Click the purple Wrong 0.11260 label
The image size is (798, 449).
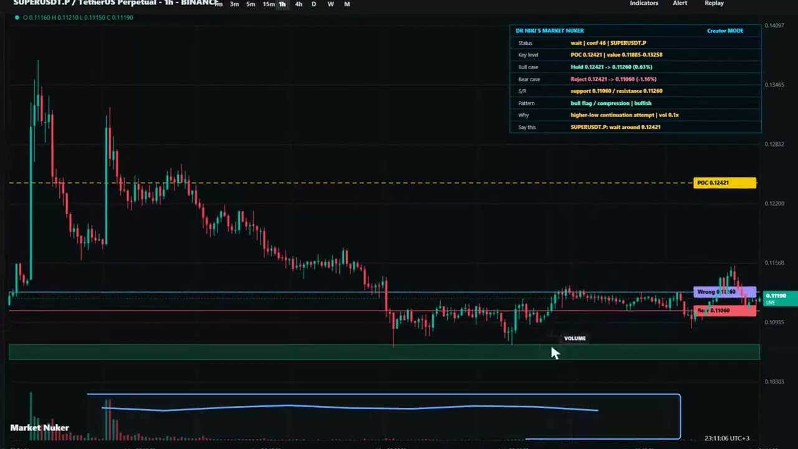pos(724,292)
